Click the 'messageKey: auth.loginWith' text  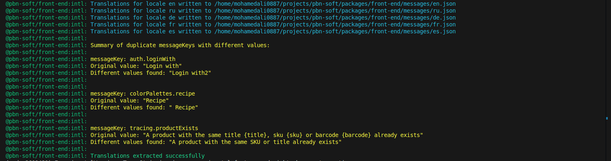133,59
